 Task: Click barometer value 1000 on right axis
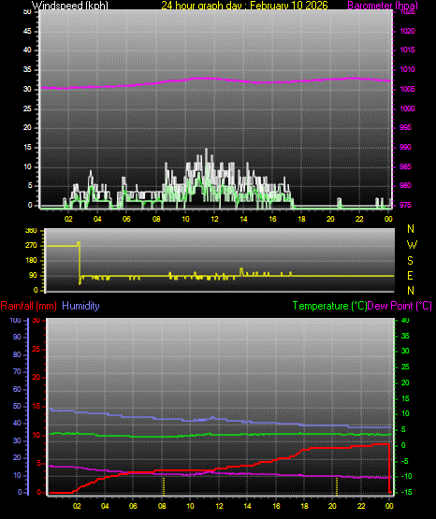pyautogui.click(x=407, y=108)
